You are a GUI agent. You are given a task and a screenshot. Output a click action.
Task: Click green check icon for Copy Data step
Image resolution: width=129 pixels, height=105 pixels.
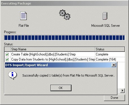pyautogui.click(x=7, y=59)
